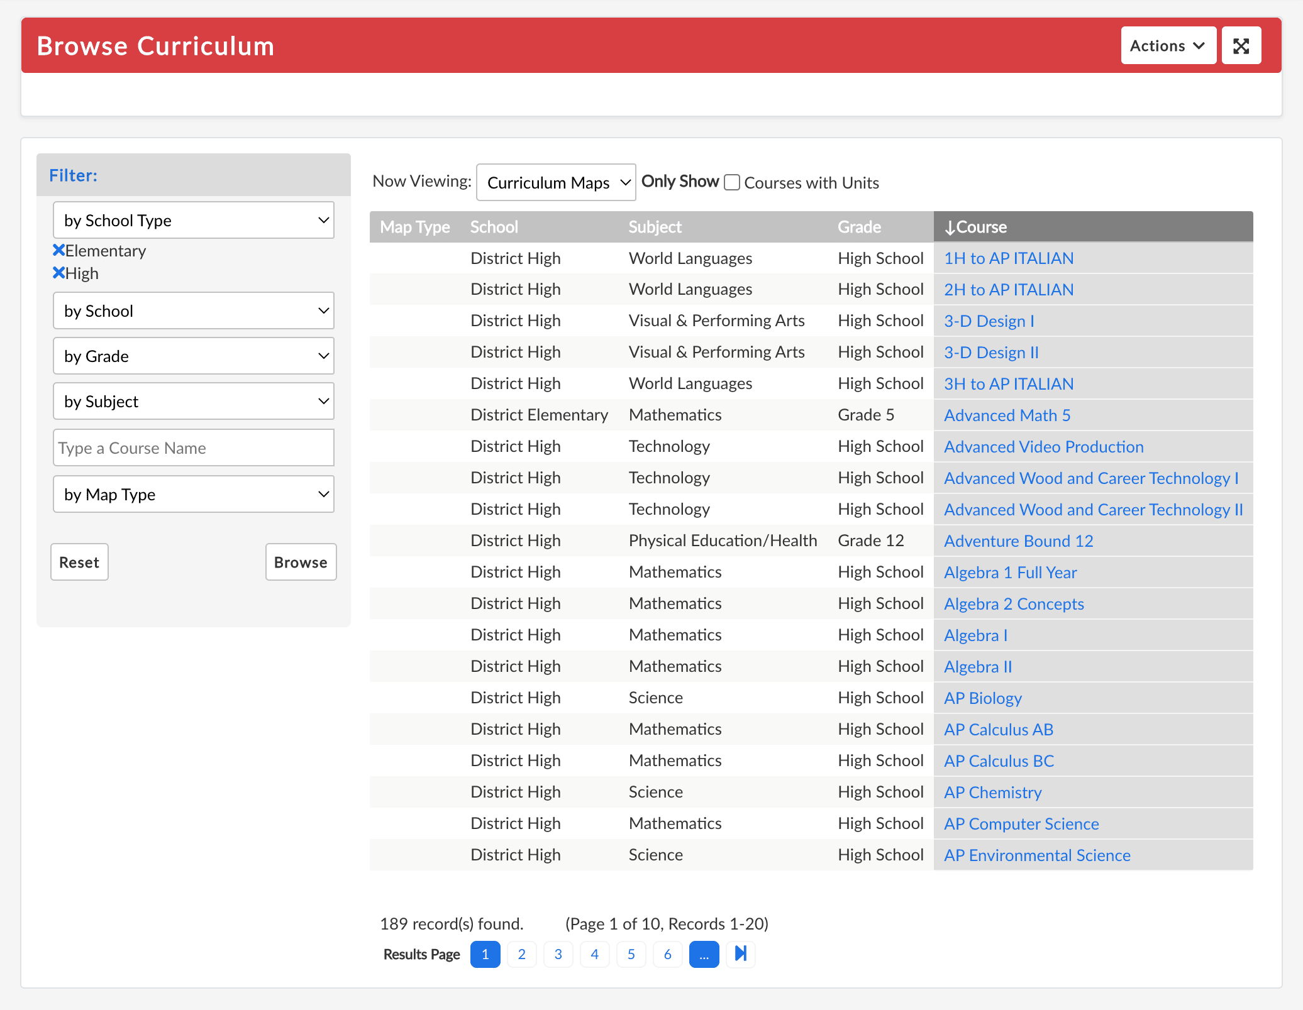Click Physical Education/Health subject cell

coord(723,541)
